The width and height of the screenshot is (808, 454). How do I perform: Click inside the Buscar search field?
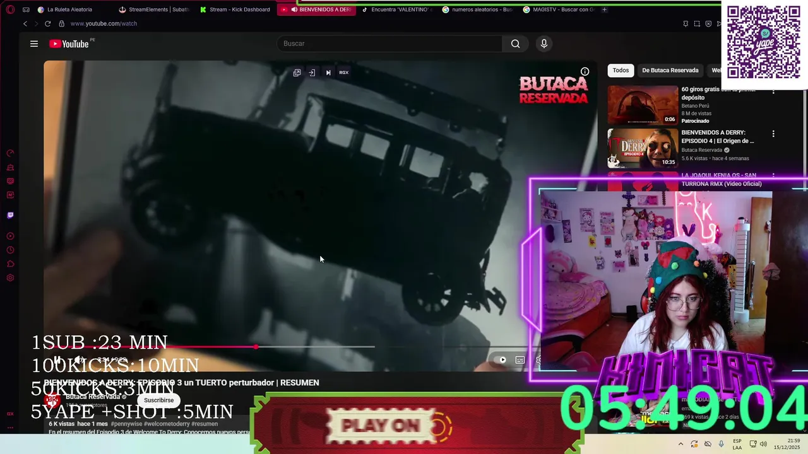click(389, 44)
